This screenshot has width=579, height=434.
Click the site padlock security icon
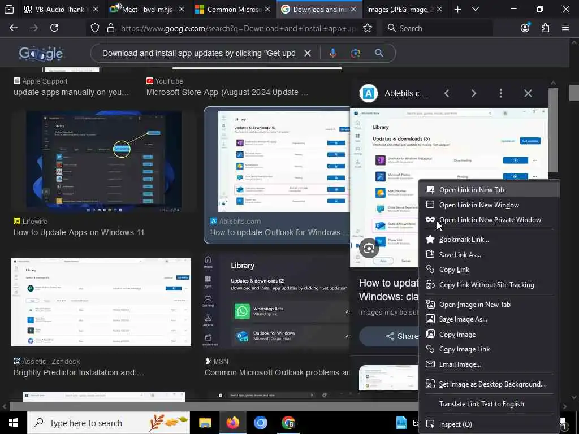click(x=110, y=28)
